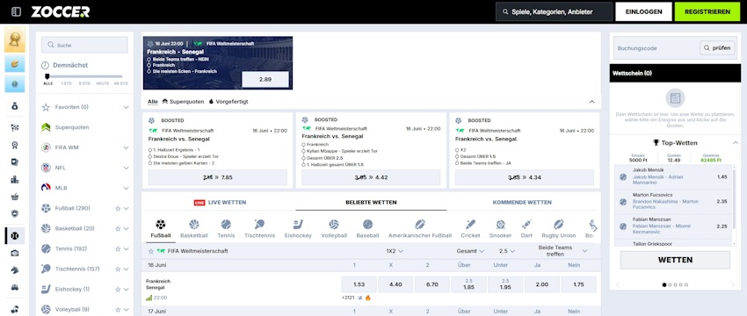Select the Eishockey sport icon

coord(298,224)
